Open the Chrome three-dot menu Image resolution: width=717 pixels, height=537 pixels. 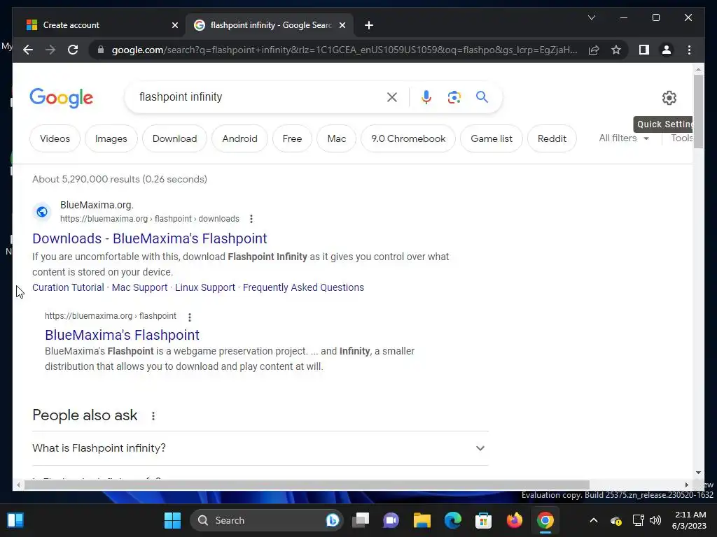(689, 50)
